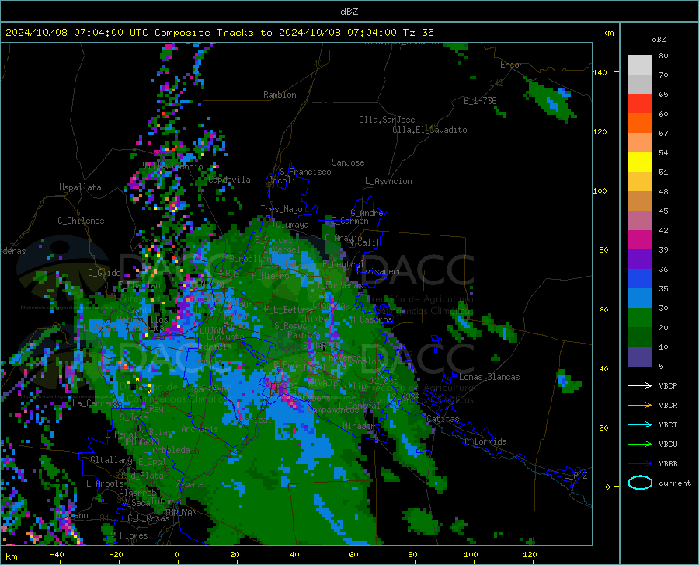Click the 'Tres_Mayo' map label

click(x=281, y=209)
